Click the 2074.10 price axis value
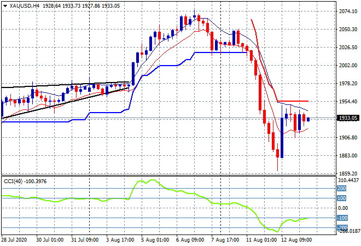Viewport: 361px width, 246px height. (x=348, y=11)
